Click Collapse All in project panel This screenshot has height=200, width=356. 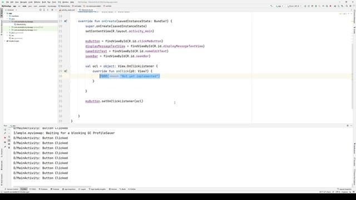(x=48, y=10)
